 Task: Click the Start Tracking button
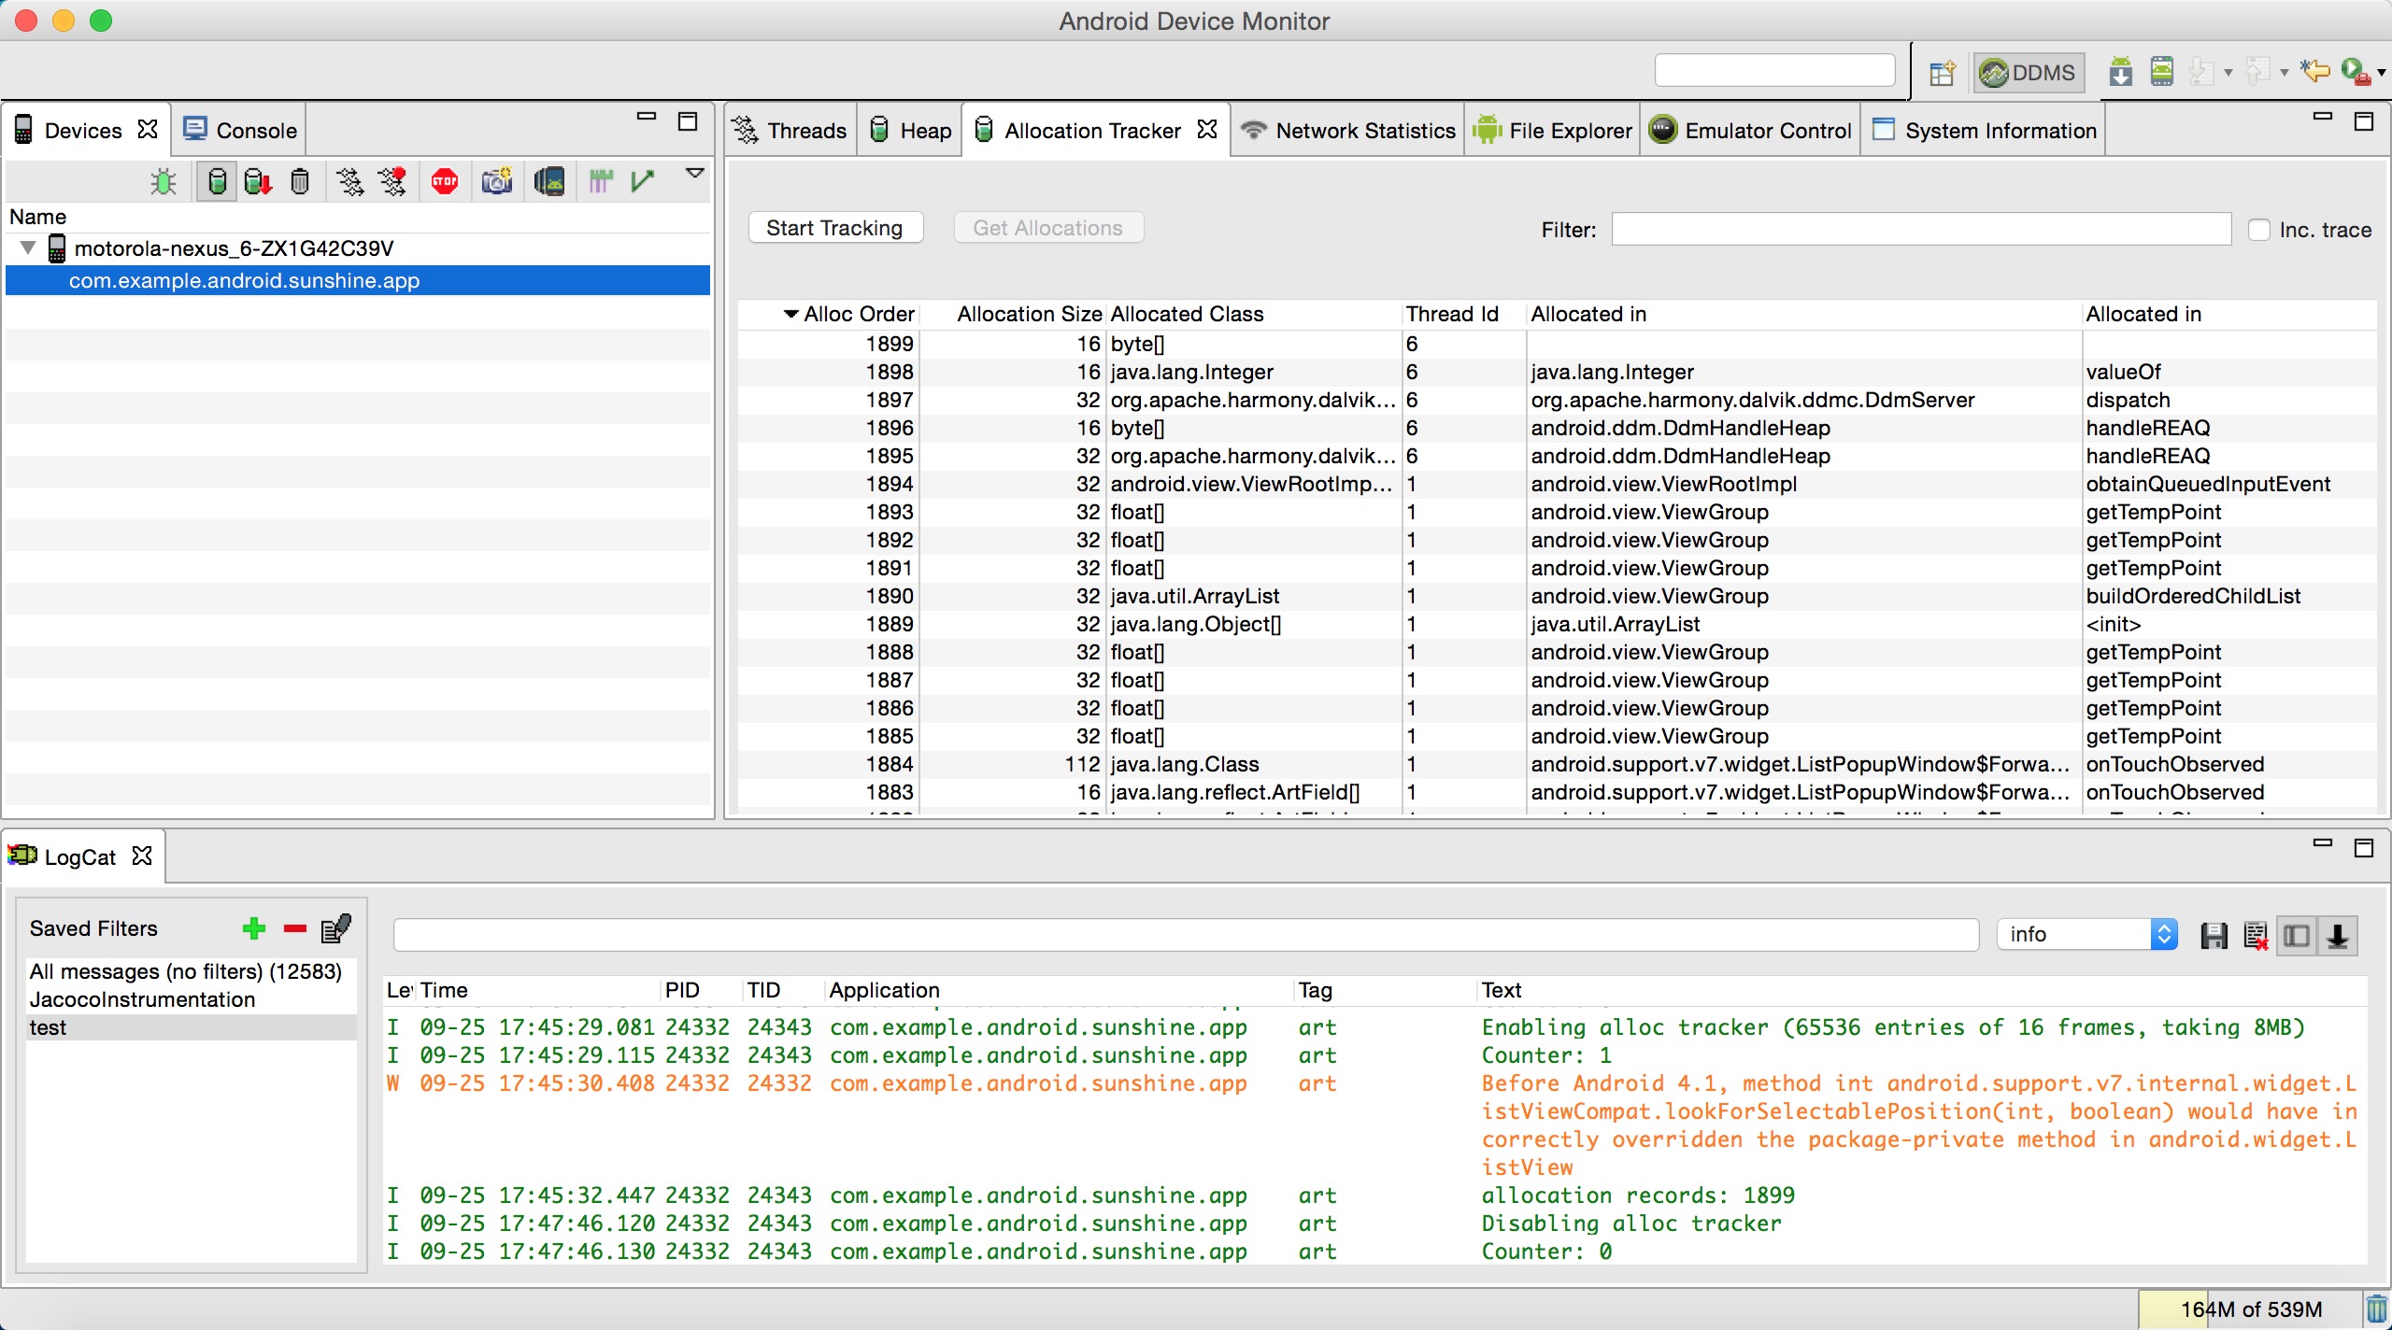[835, 228]
